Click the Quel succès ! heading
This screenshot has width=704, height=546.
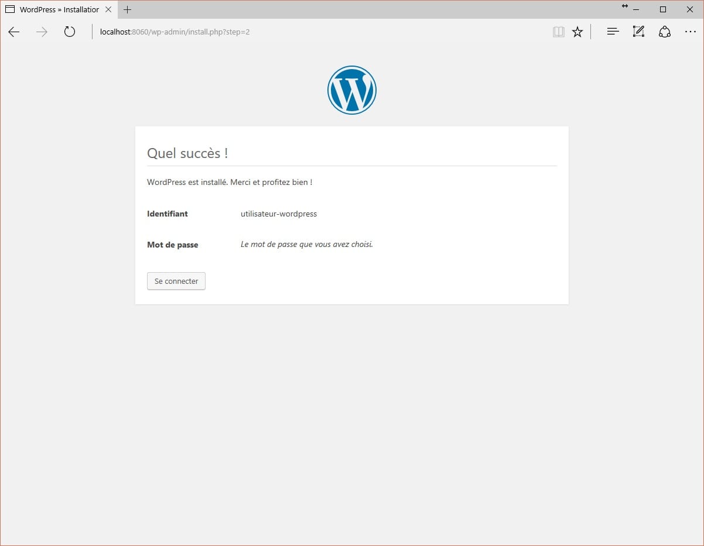(187, 153)
